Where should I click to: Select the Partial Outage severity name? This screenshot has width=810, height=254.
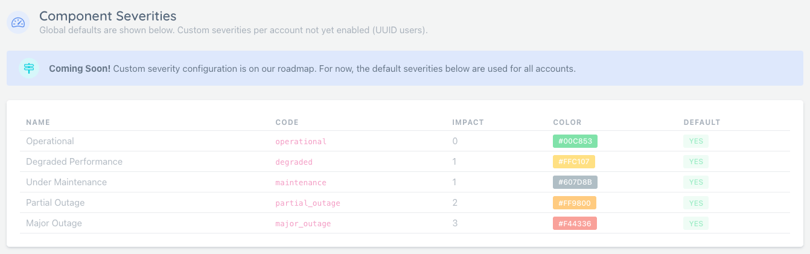coord(55,203)
